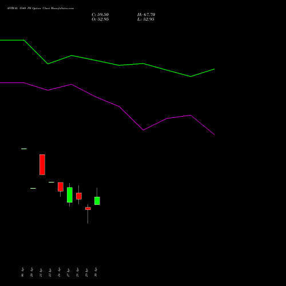Click the '06 Apr' date axis label
286x286 pixels.
click(x=22, y=272)
